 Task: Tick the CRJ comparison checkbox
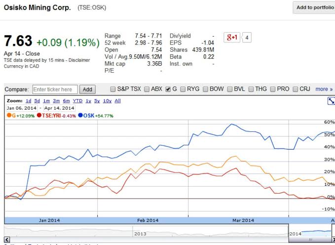point(295,89)
